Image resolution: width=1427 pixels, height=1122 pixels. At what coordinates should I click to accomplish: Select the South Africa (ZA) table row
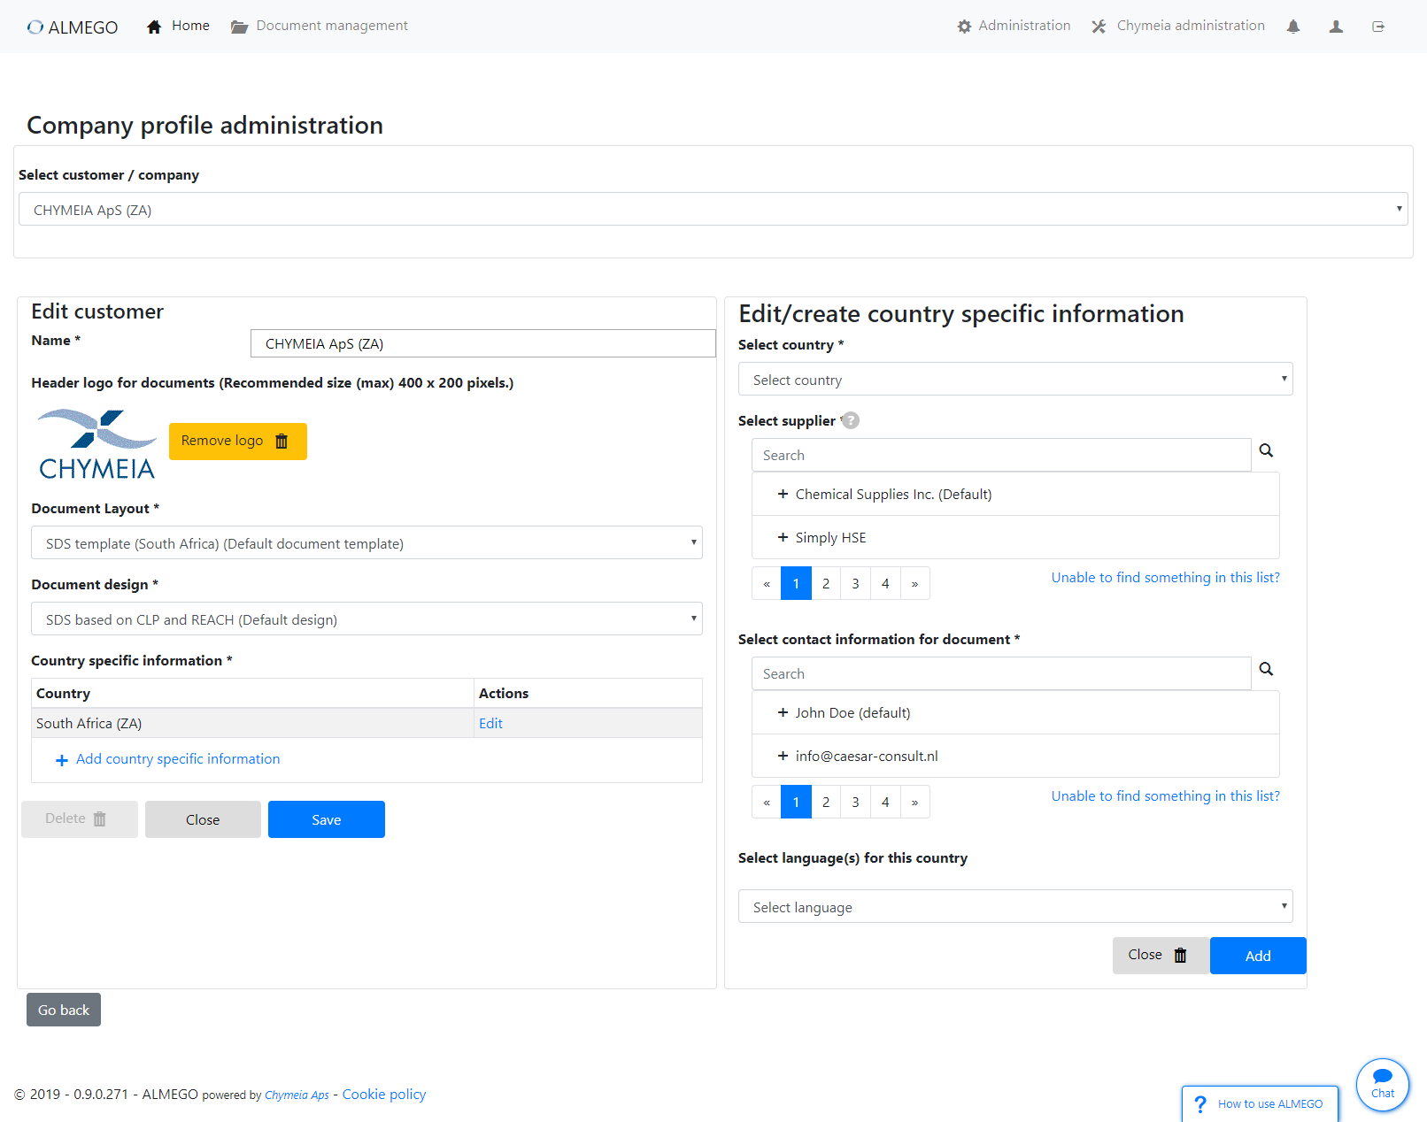tap(366, 723)
